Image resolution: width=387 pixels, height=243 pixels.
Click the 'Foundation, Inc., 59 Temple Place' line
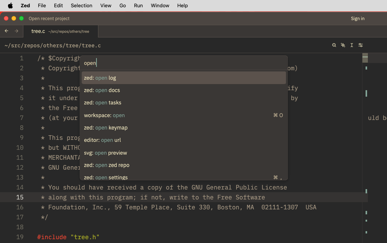178,207
